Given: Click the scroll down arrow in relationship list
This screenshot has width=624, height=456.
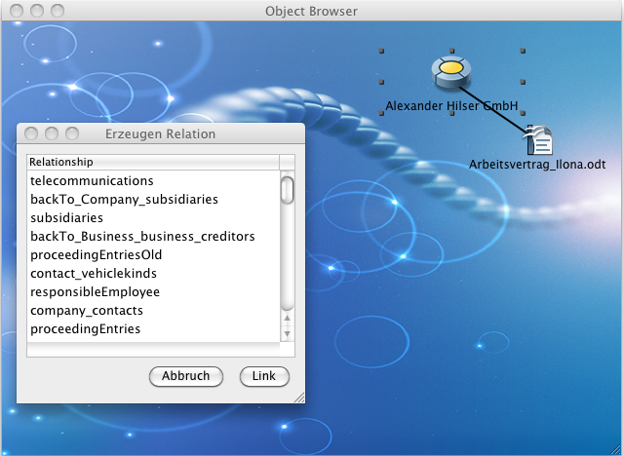Looking at the screenshot, I should click(x=287, y=333).
